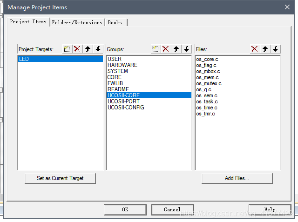Select the USER group
Image resolution: width=298 pixels, height=222 pixels.
point(149,59)
